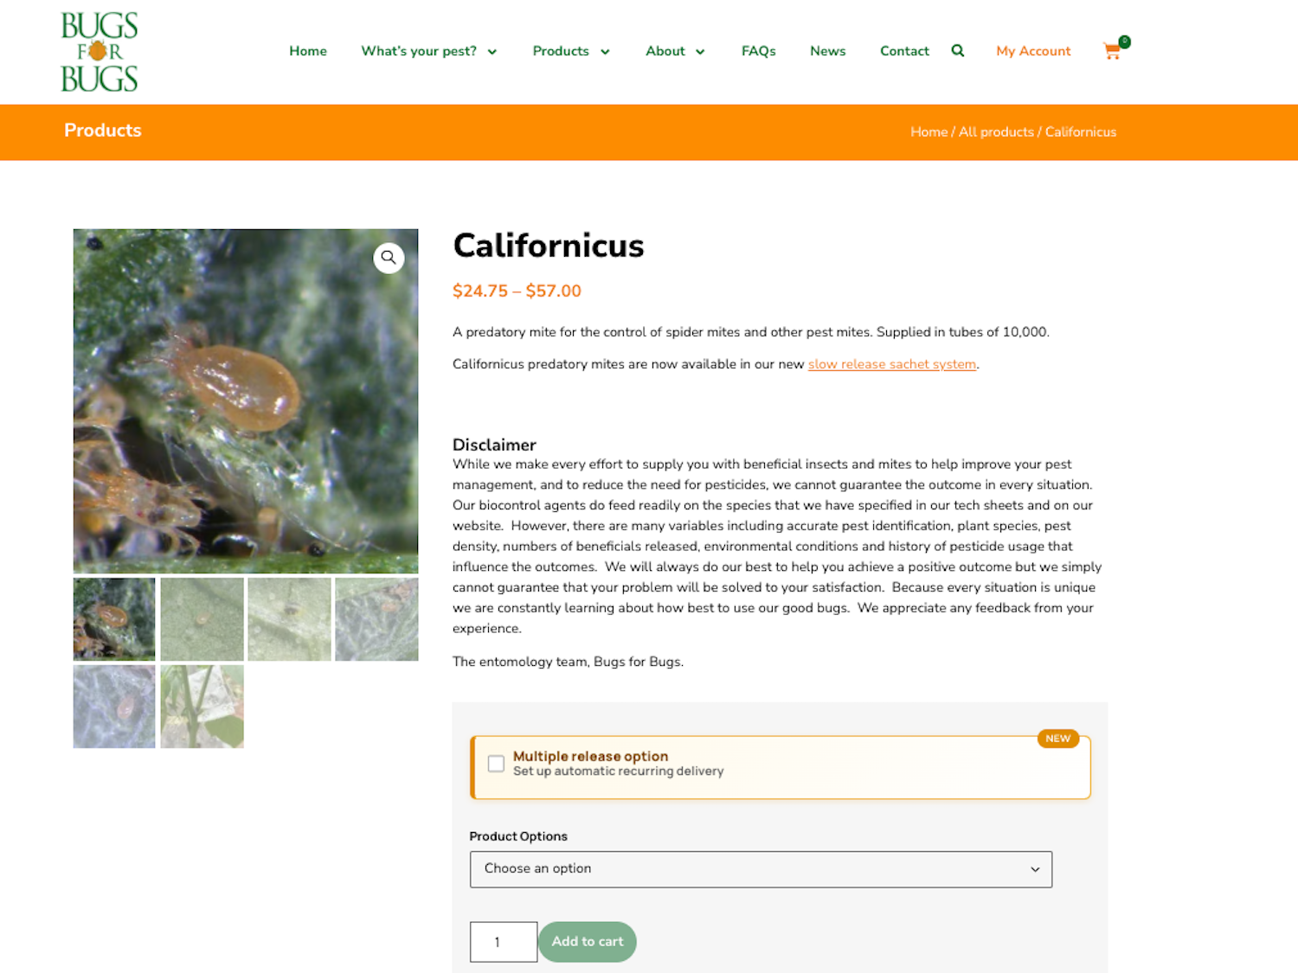Open the Product Options dropdown
The height and width of the screenshot is (973, 1298).
click(x=761, y=869)
